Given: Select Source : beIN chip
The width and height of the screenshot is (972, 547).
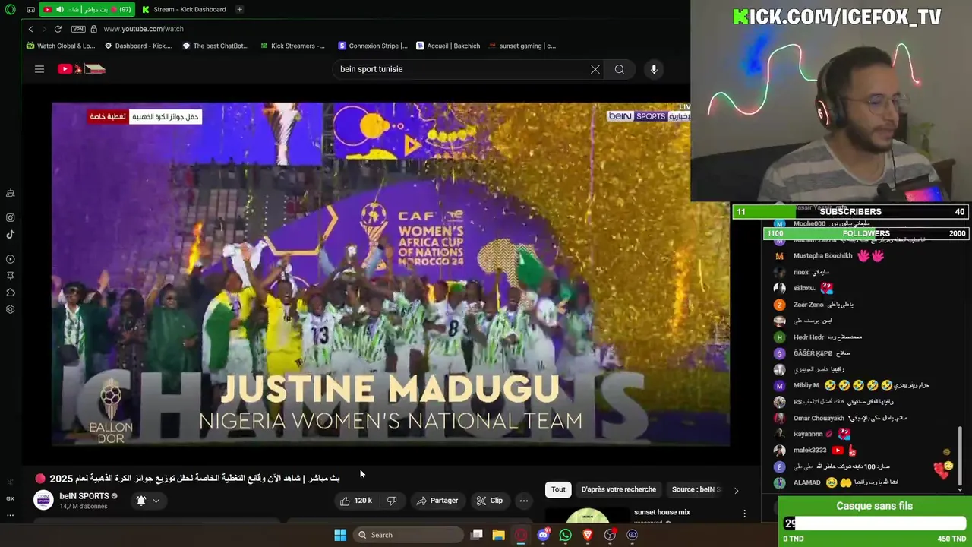Looking at the screenshot, I should point(695,489).
